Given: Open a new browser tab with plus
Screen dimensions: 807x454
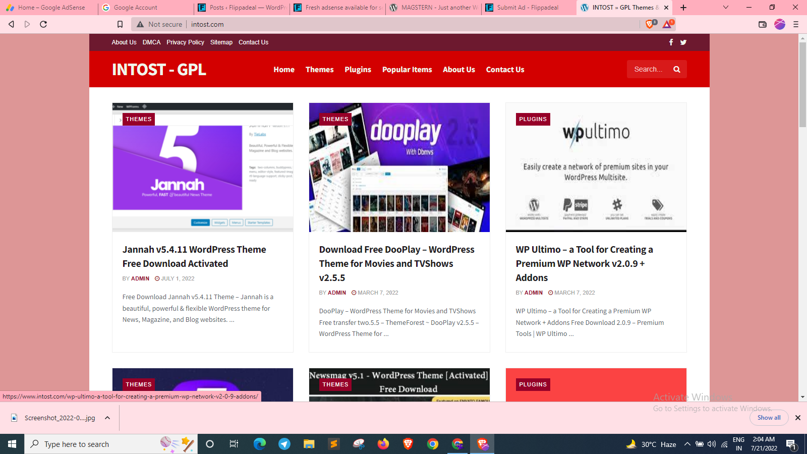Looking at the screenshot, I should [x=683, y=8].
